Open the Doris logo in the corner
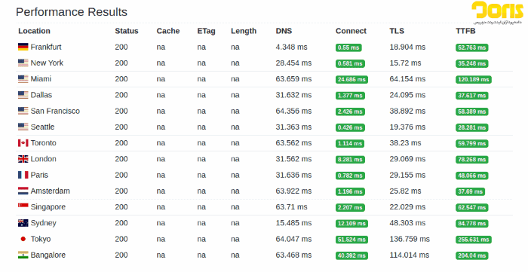Image resolution: width=528 pixels, height=272 pixels. [497, 13]
